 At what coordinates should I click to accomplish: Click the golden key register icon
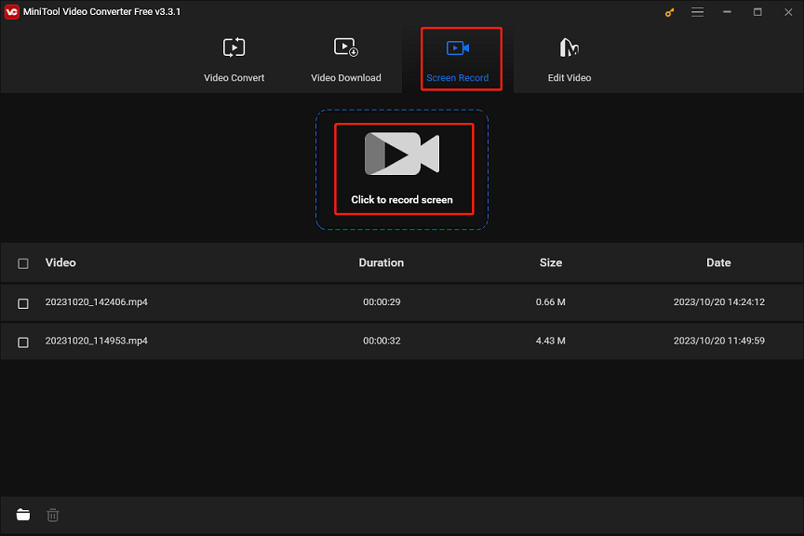click(669, 12)
